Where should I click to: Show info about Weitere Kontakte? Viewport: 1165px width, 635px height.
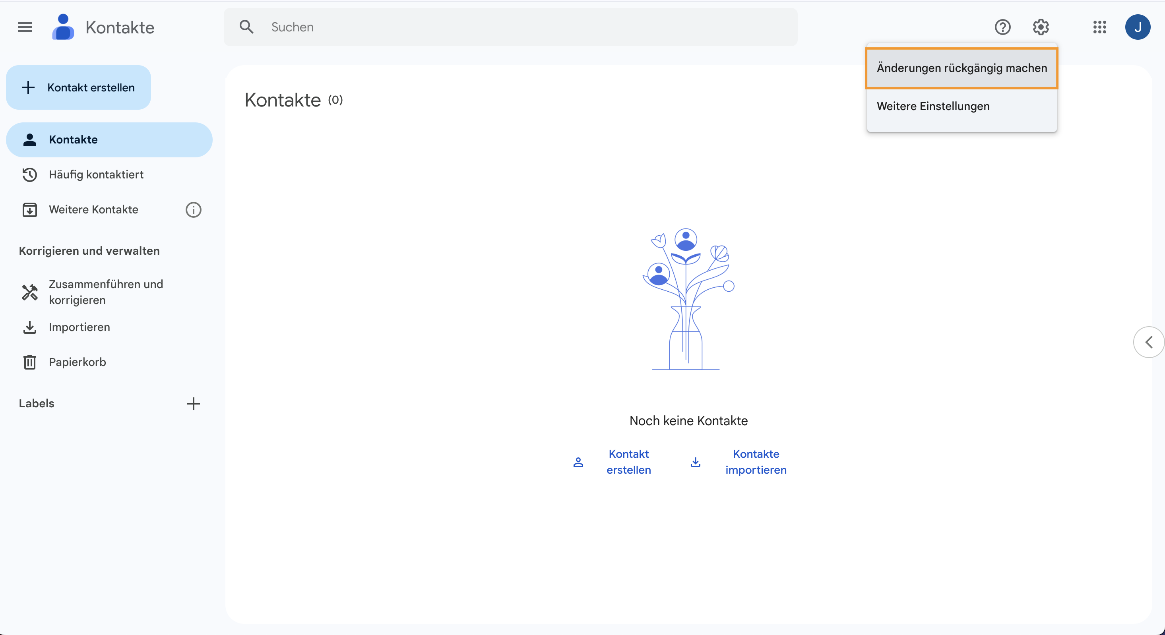click(193, 210)
